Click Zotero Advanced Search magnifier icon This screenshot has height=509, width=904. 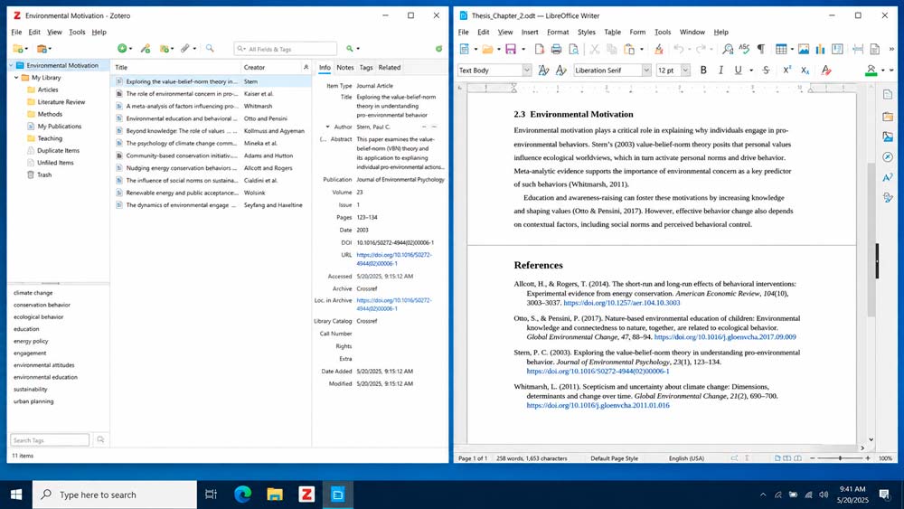coord(210,49)
